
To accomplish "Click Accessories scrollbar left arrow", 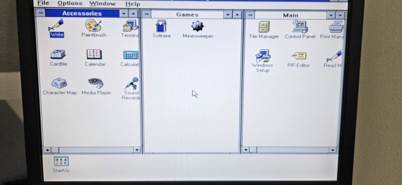I will pyautogui.click(x=47, y=150).
